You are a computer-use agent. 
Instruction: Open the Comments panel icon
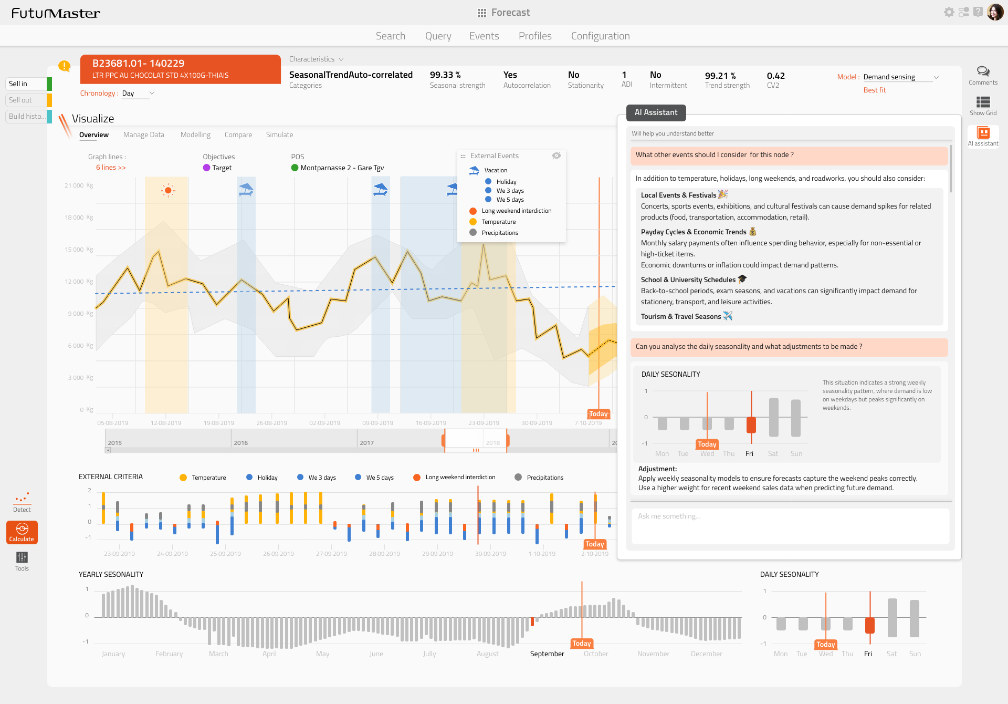tap(983, 71)
